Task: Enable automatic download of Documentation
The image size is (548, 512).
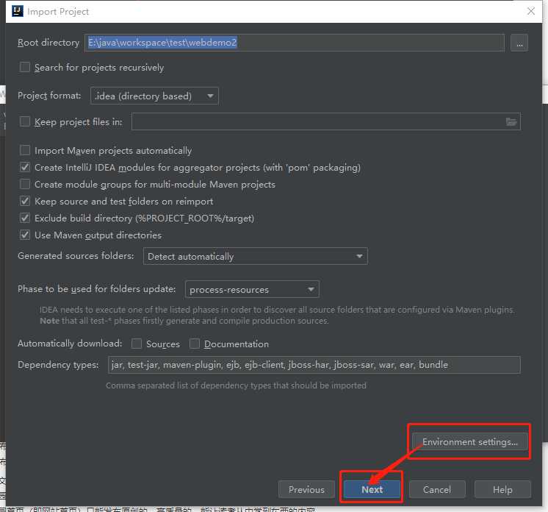Action: [195, 344]
